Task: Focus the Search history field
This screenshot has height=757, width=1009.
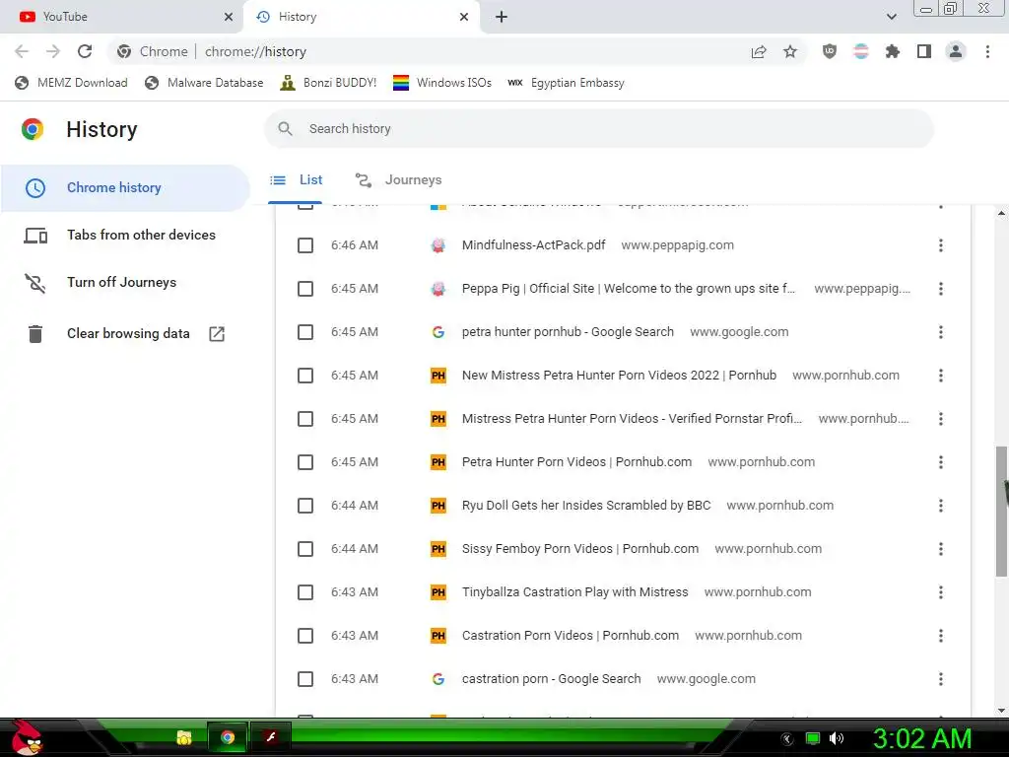Action: pos(599,129)
